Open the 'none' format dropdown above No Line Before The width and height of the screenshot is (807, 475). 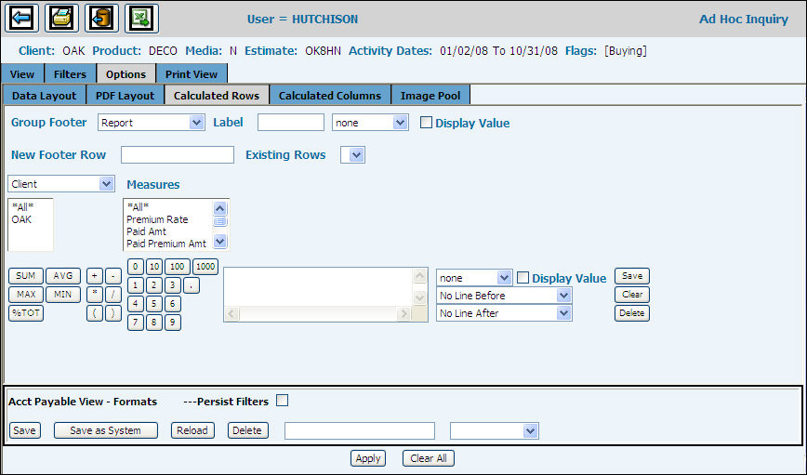point(474,278)
